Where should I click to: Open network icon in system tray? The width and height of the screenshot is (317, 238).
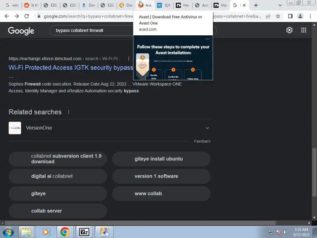(x=271, y=232)
